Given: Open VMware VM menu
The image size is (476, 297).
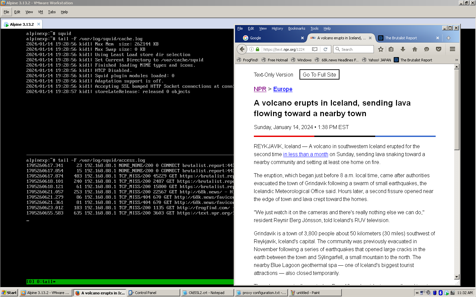Looking at the screenshot, I should [40, 12].
